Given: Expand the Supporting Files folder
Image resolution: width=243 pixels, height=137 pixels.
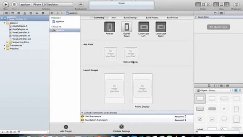Looking at the screenshot, I should (7, 42).
